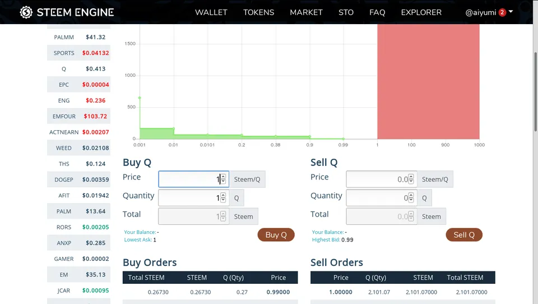Image resolution: width=538 pixels, height=304 pixels.
Task: Click the Buy Q quantity input field
Action: (x=193, y=198)
